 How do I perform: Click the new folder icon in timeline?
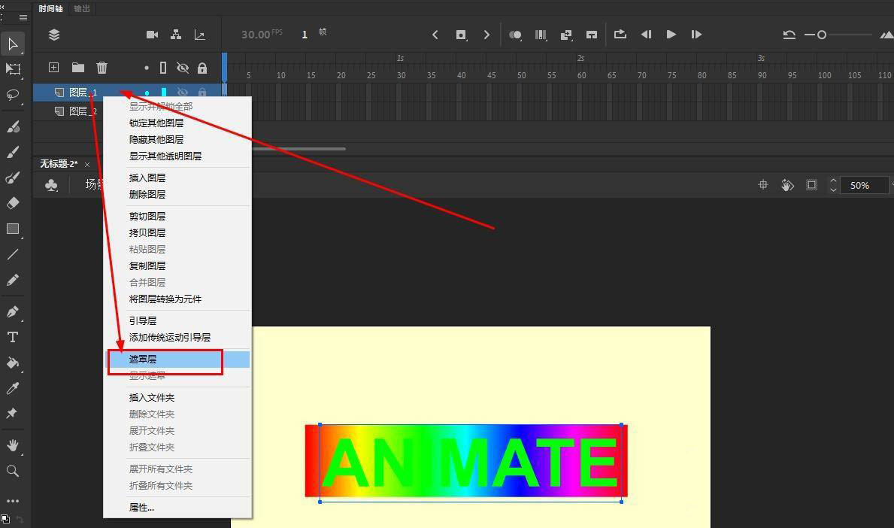point(78,68)
